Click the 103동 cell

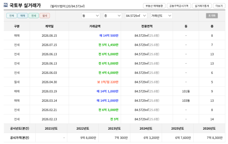coord(186,101)
